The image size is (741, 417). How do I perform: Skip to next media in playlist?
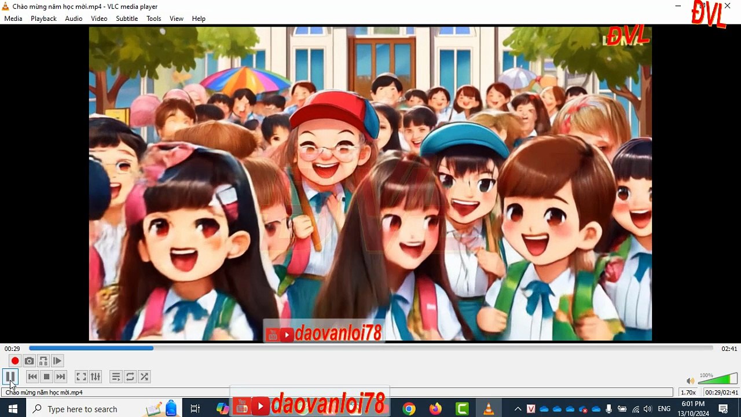(x=60, y=376)
